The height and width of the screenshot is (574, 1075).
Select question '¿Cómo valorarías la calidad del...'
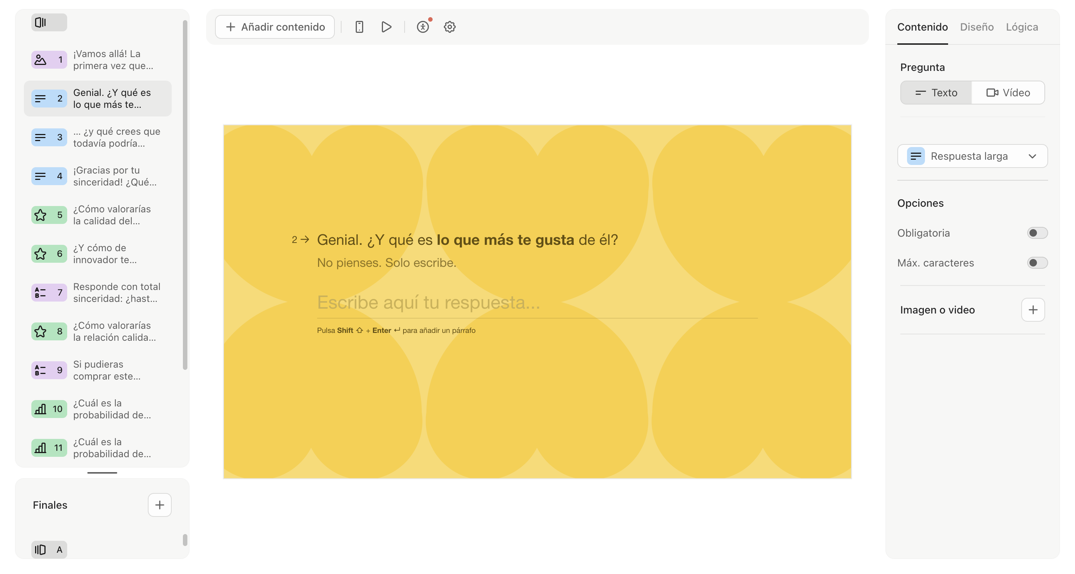click(x=98, y=215)
